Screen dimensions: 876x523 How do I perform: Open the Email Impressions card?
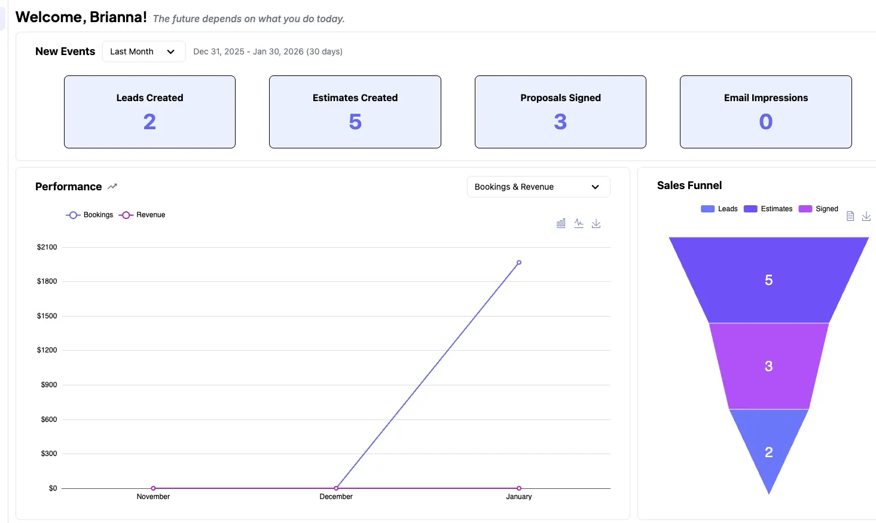tap(765, 112)
